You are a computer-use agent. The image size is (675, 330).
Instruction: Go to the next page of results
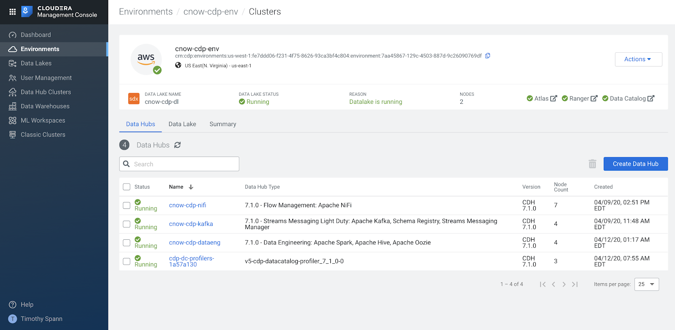tap(564, 284)
